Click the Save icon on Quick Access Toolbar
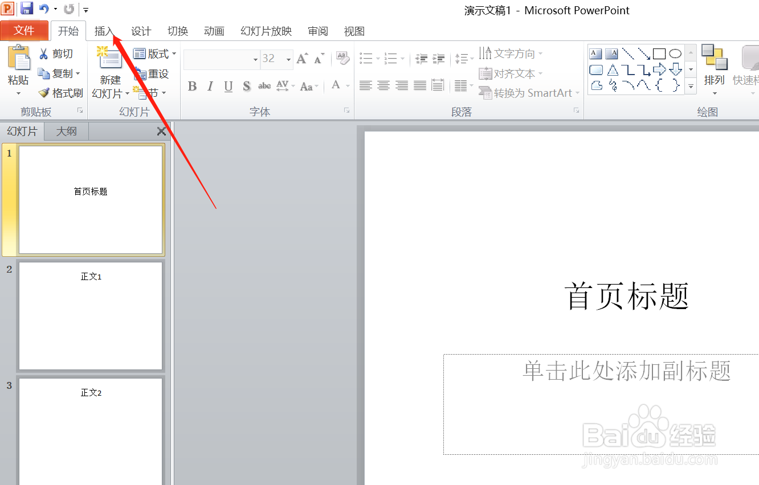The height and width of the screenshot is (485, 759). 27,9
